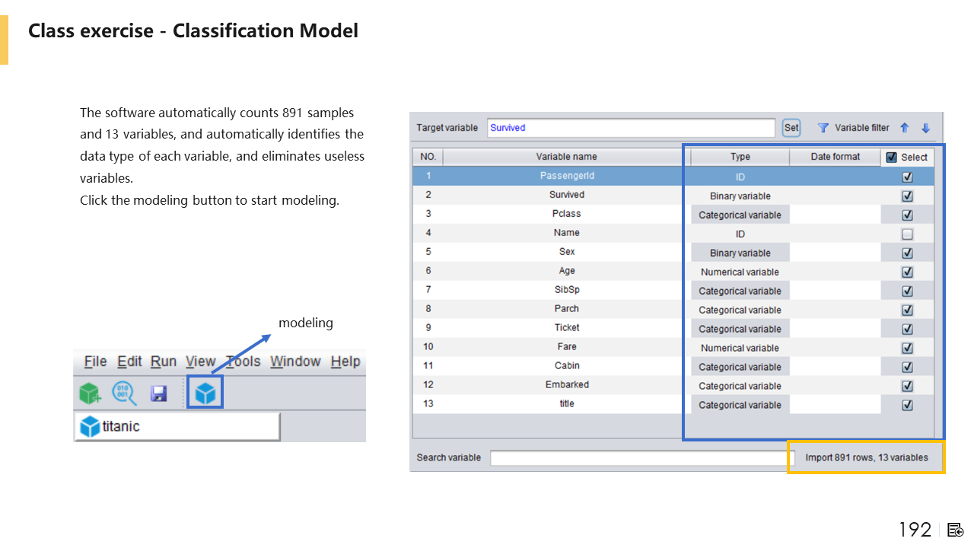The width and height of the screenshot is (974, 548).
Task: Toggle the Select all header checkbox
Action: coord(892,157)
